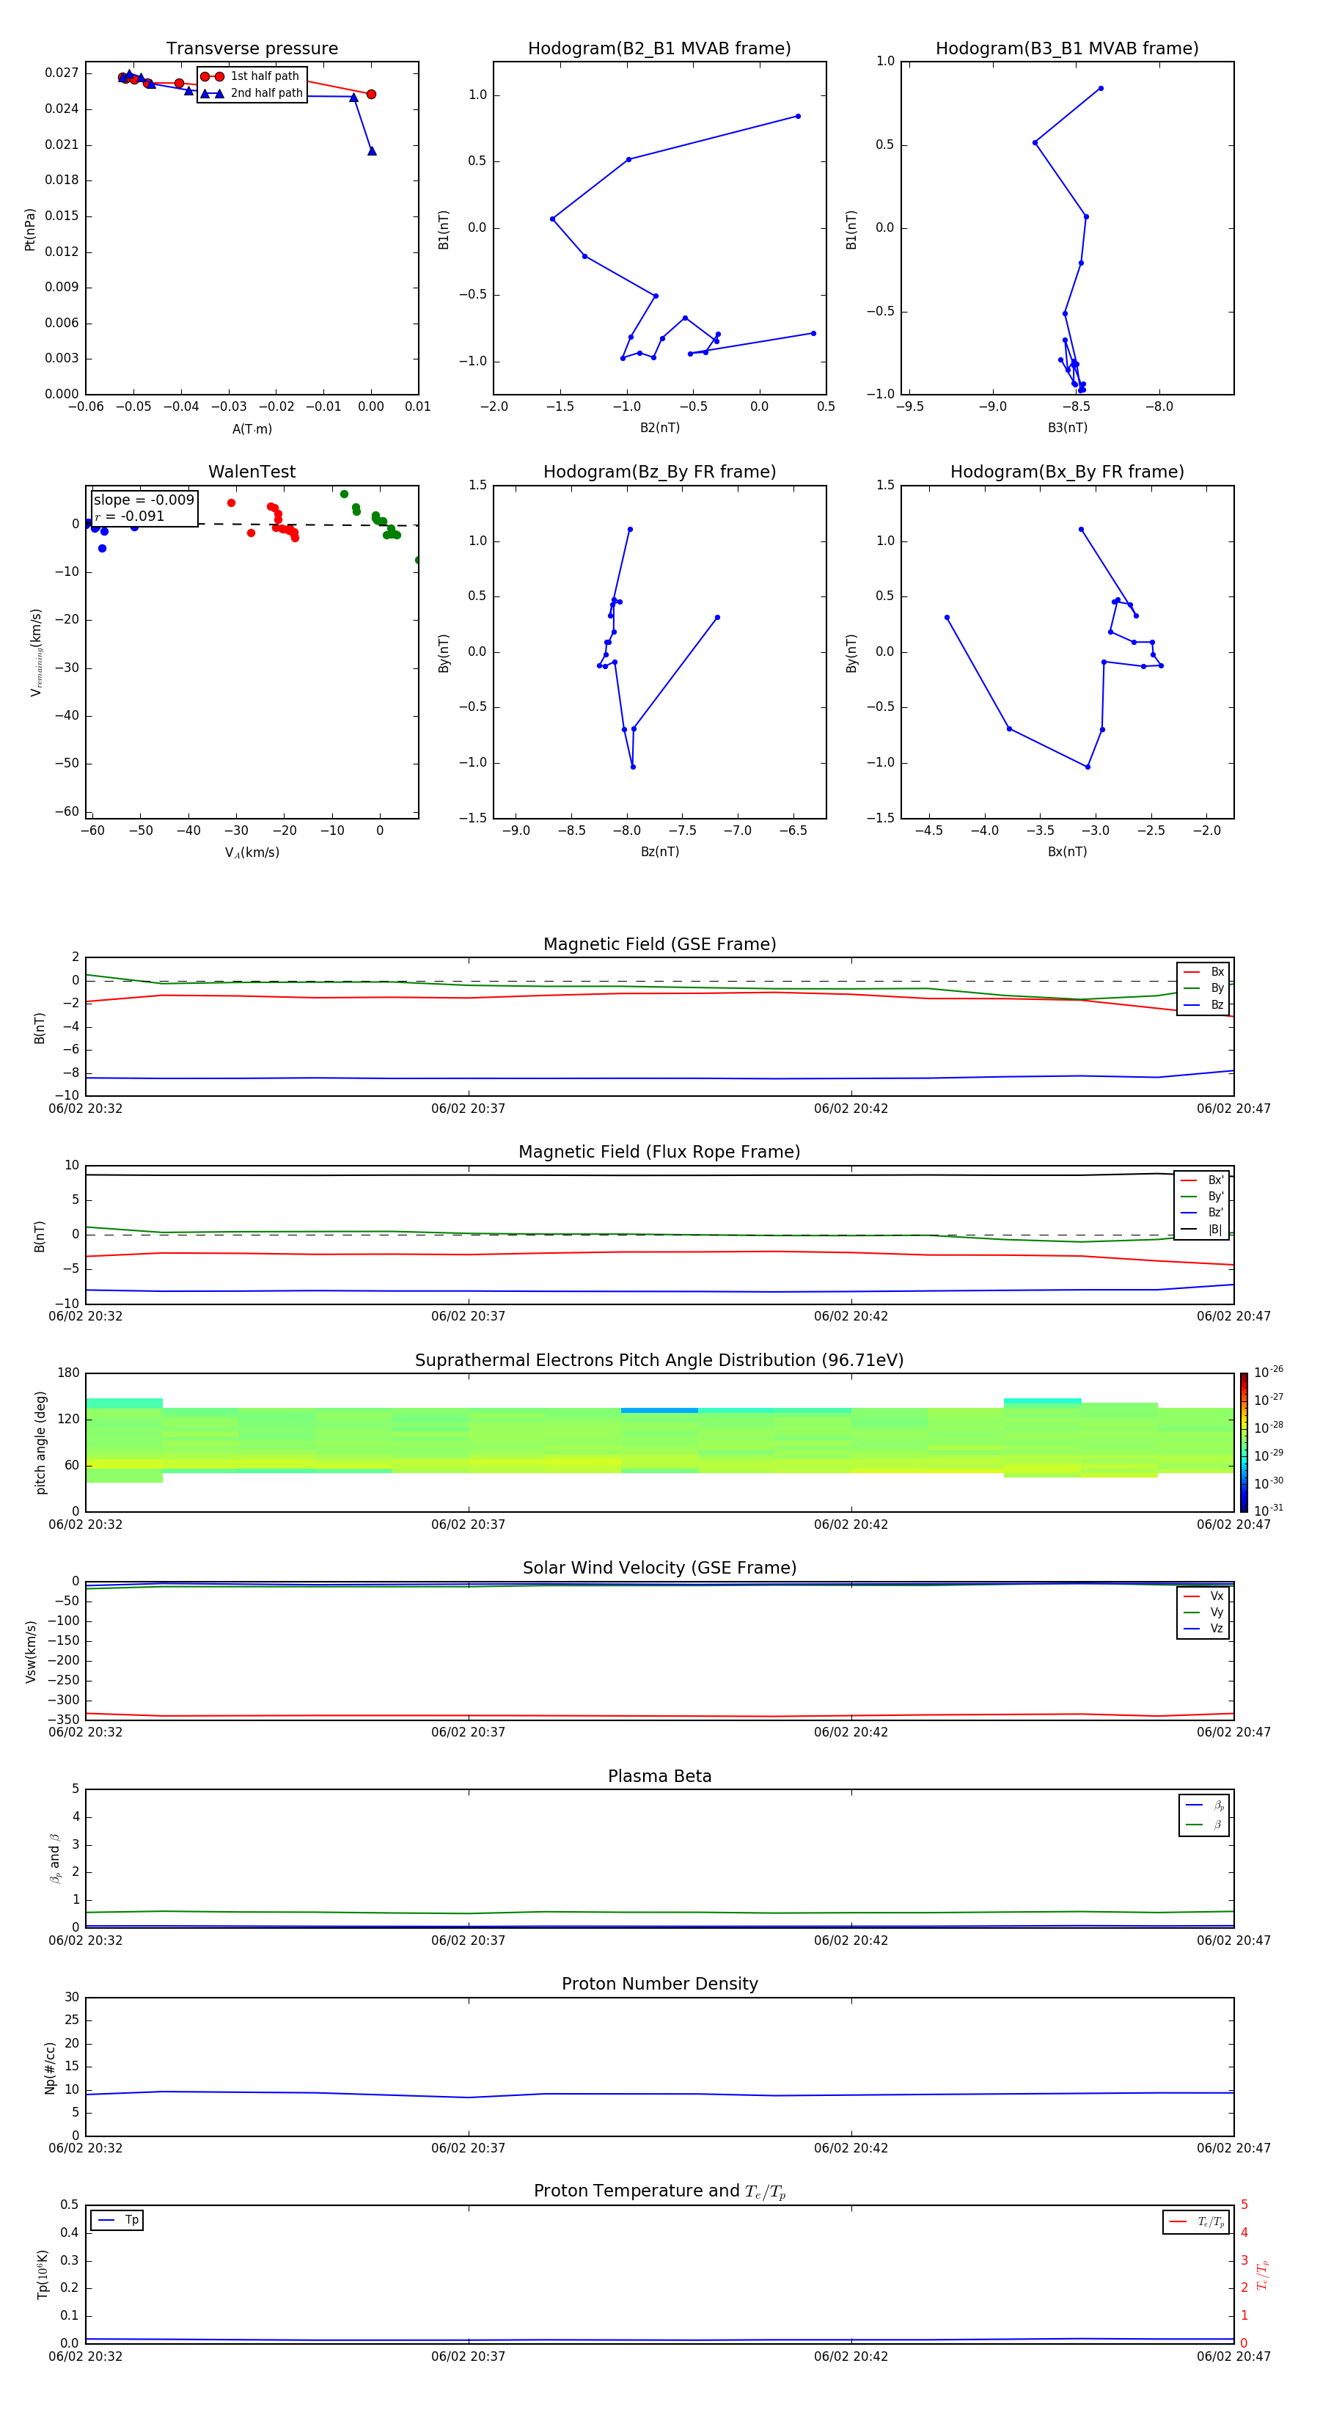This screenshot has width=1320, height=2421.
Task: Click the 'r = -0.091' annotation
Action: pos(130,516)
